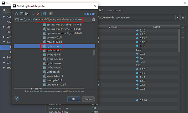Open the Project Interpreter dropdown arrow
Screen dimensions: 188x113
click(178, 18)
